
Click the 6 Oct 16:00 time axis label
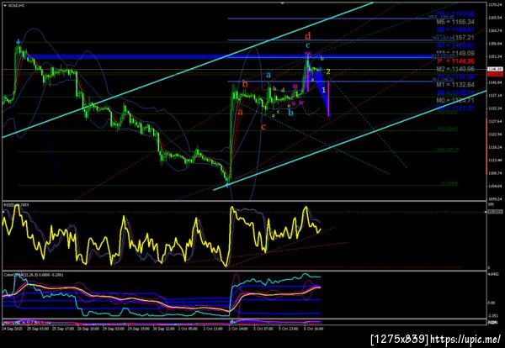pos(314,329)
